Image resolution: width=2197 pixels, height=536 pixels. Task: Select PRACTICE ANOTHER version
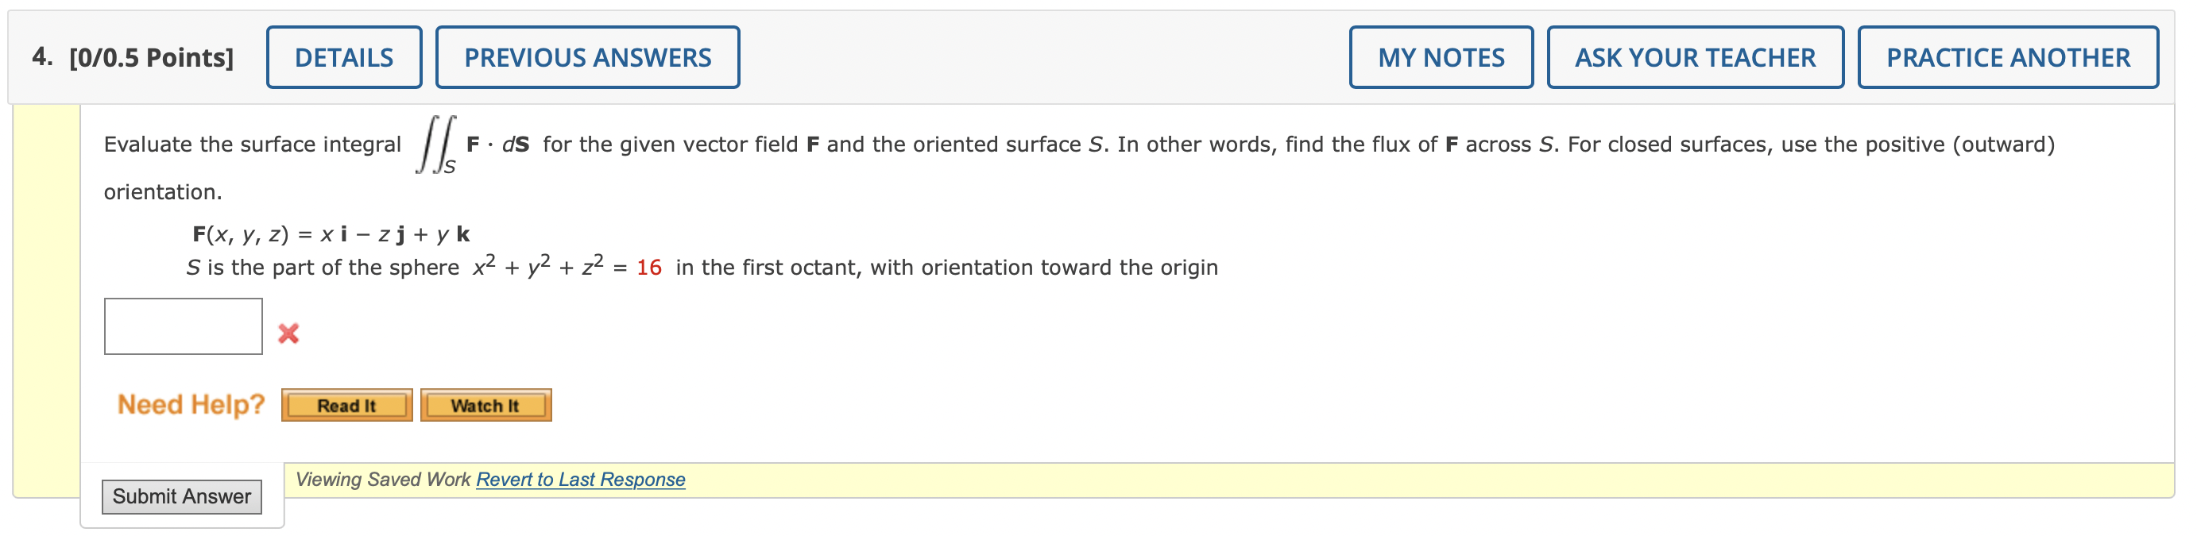point(2008,56)
